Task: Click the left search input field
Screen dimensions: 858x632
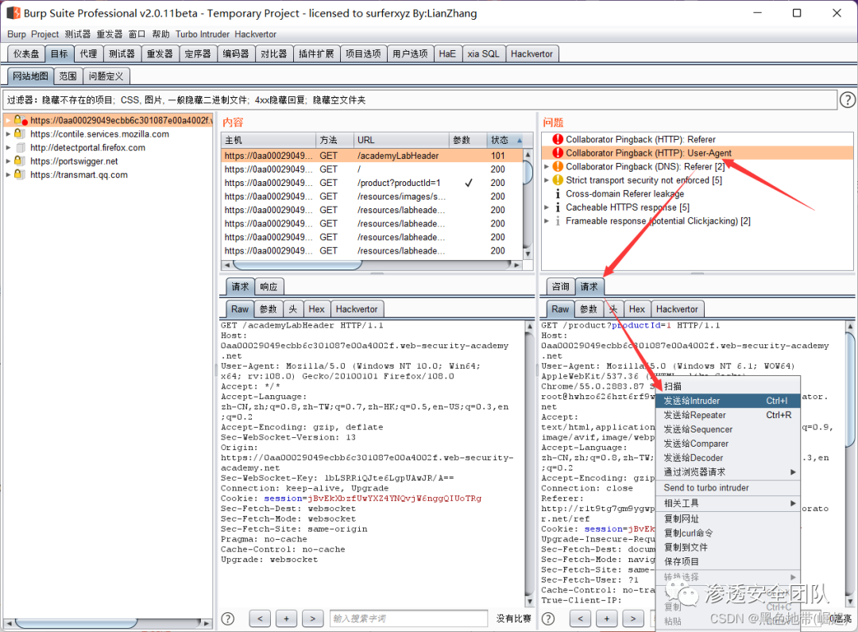Action: pos(408,618)
